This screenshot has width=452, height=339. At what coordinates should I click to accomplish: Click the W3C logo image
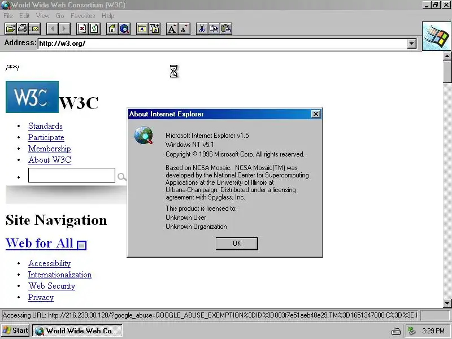32,97
